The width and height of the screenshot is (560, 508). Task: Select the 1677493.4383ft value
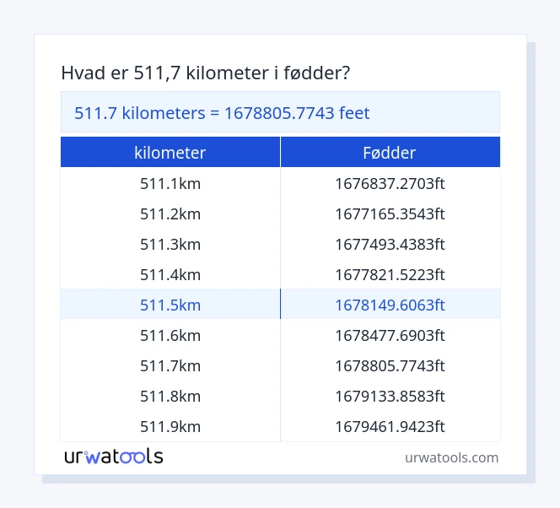pos(390,244)
